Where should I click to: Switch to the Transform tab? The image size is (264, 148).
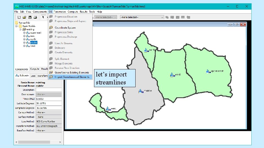click(x=42, y=76)
